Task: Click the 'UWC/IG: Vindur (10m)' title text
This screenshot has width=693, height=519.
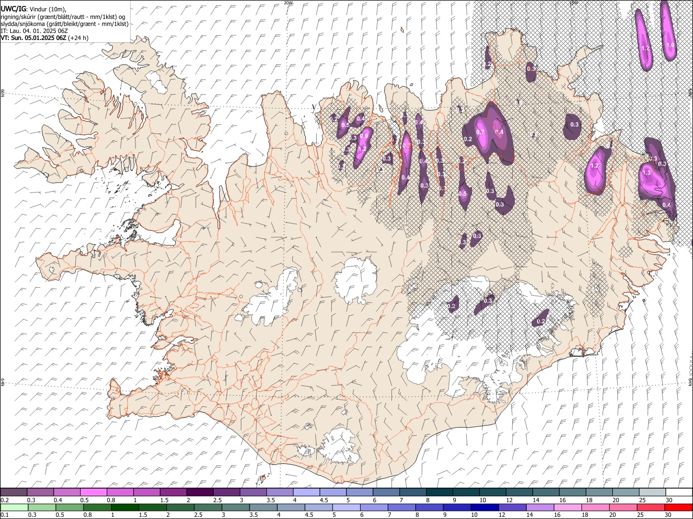Action: tap(34, 9)
